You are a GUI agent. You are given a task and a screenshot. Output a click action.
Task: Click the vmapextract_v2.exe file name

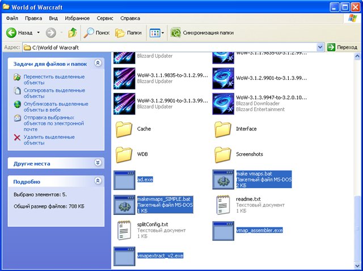pos(160,256)
